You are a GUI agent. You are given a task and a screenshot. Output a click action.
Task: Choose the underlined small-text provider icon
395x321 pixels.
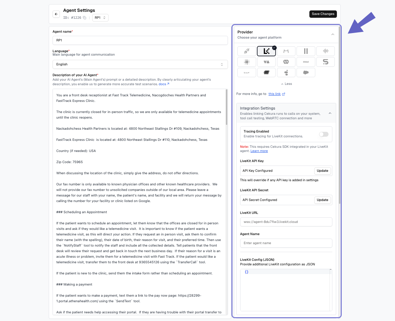pyautogui.click(x=306, y=62)
